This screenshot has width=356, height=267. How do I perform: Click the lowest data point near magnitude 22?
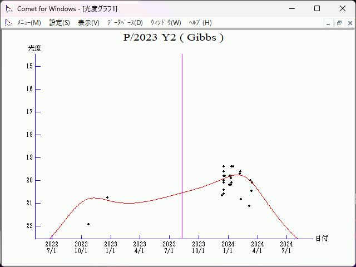[x=88, y=224]
